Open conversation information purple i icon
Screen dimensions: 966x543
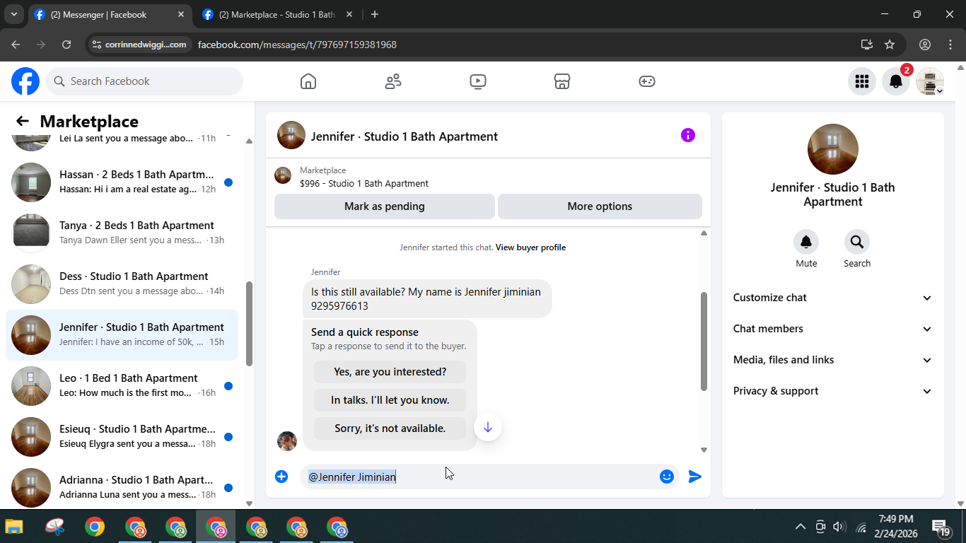(687, 135)
